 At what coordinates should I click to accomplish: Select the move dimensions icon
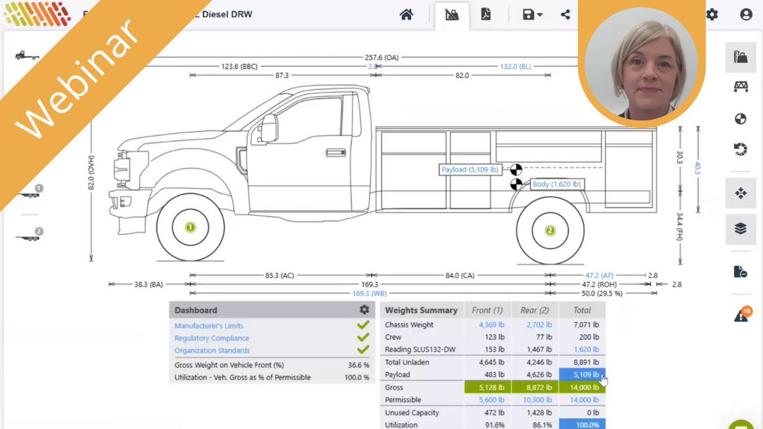[739, 193]
